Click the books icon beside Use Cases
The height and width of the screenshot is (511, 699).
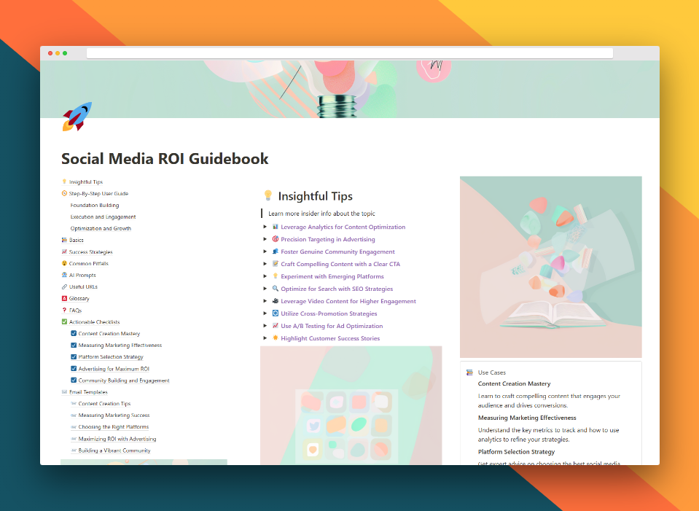tap(469, 372)
